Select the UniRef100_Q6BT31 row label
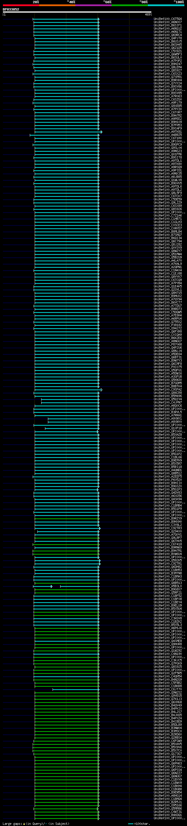The width and height of the screenshot is (187, 826). click(x=168, y=357)
